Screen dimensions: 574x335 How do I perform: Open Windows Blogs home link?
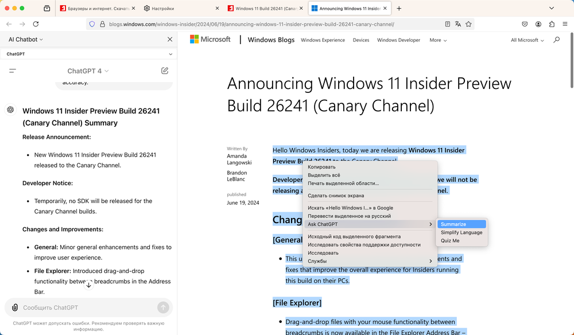point(271,40)
